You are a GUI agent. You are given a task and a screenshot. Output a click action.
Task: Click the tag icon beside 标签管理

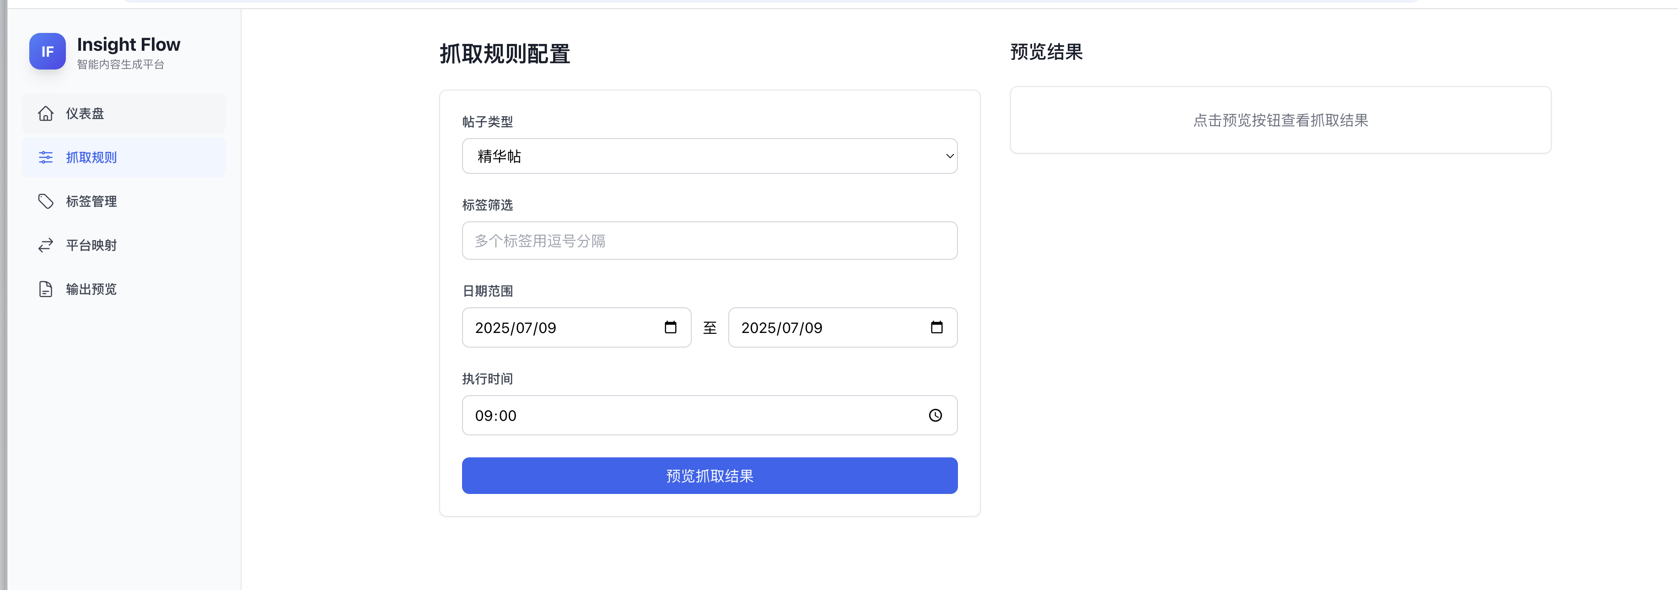click(46, 201)
